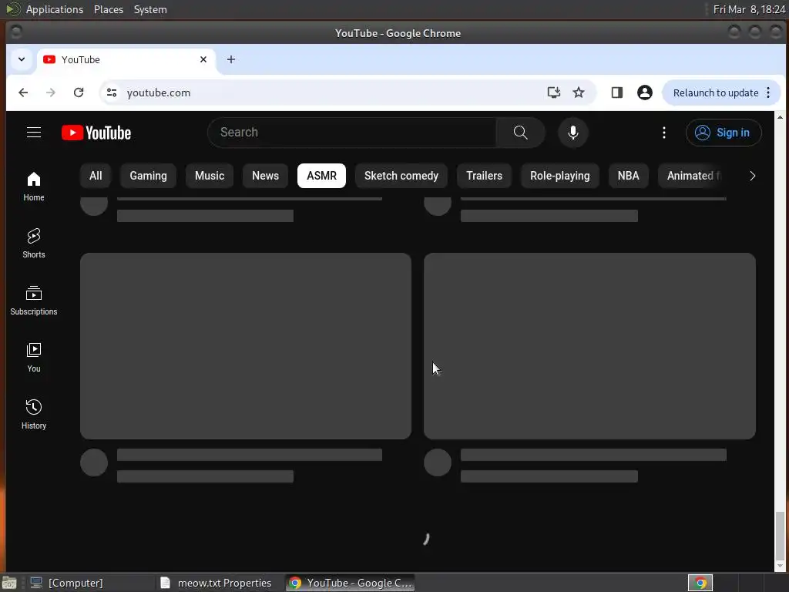
Task: Bookmark this page with star icon
Action: pos(579,92)
